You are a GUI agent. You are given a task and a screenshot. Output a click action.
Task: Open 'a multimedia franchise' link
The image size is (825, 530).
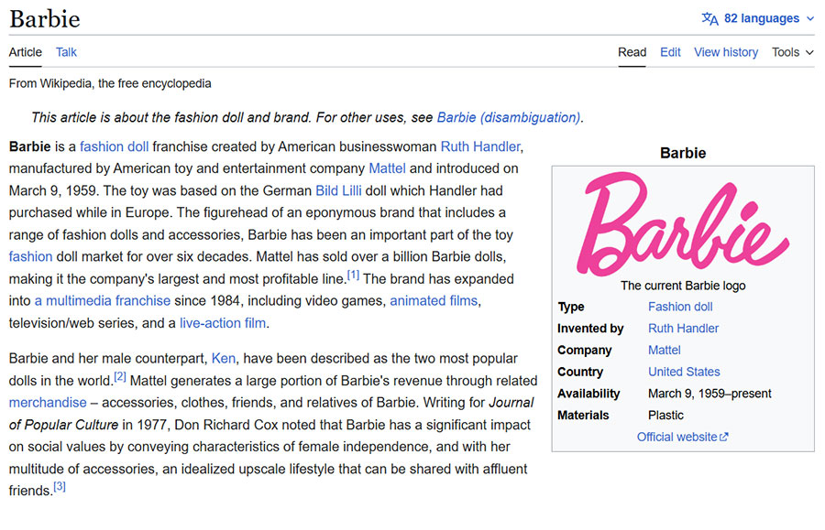tap(103, 301)
